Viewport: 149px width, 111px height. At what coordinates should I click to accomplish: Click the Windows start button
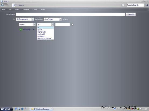tap(6, 109)
